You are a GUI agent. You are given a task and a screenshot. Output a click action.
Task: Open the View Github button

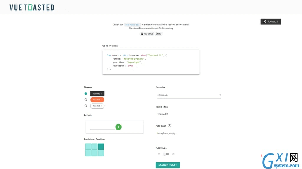(x=147, y=34)
